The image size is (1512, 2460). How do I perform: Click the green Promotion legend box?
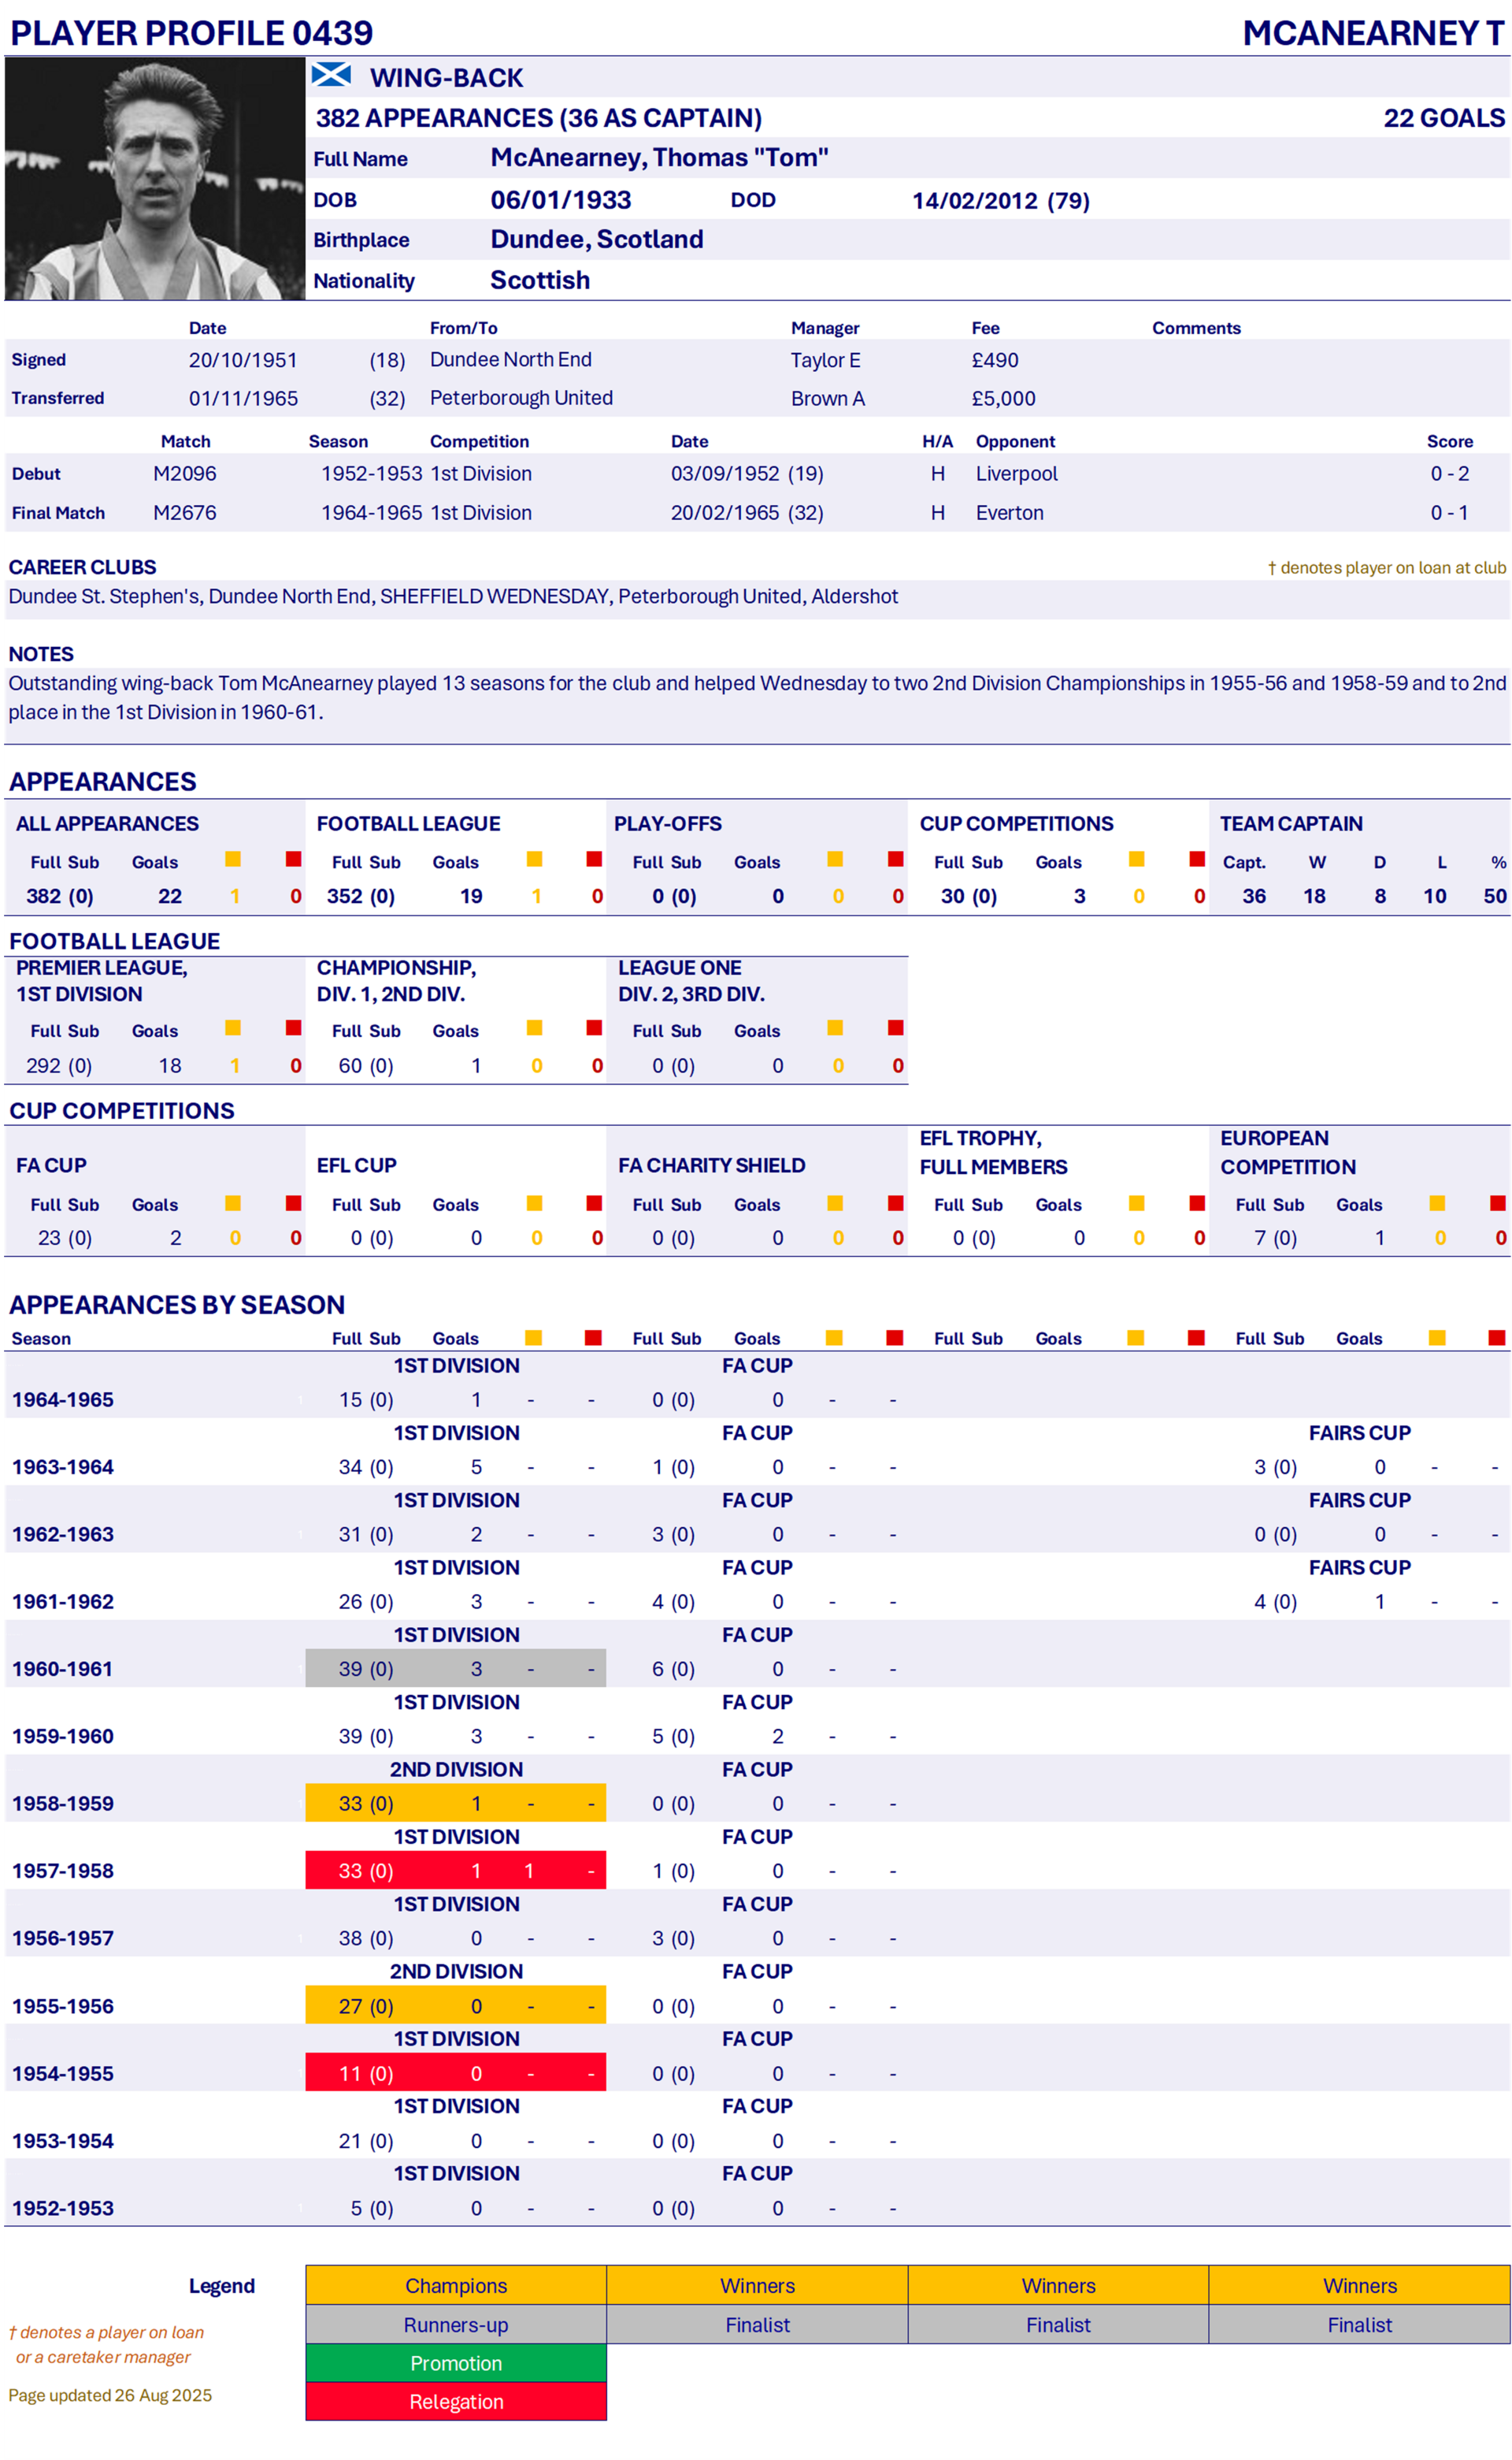pyautogui.click(x=456, y=2363)
